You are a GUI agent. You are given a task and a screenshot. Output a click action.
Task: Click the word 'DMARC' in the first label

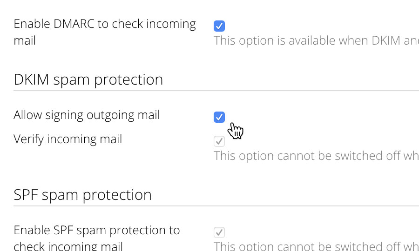click(x=74, y=24)
